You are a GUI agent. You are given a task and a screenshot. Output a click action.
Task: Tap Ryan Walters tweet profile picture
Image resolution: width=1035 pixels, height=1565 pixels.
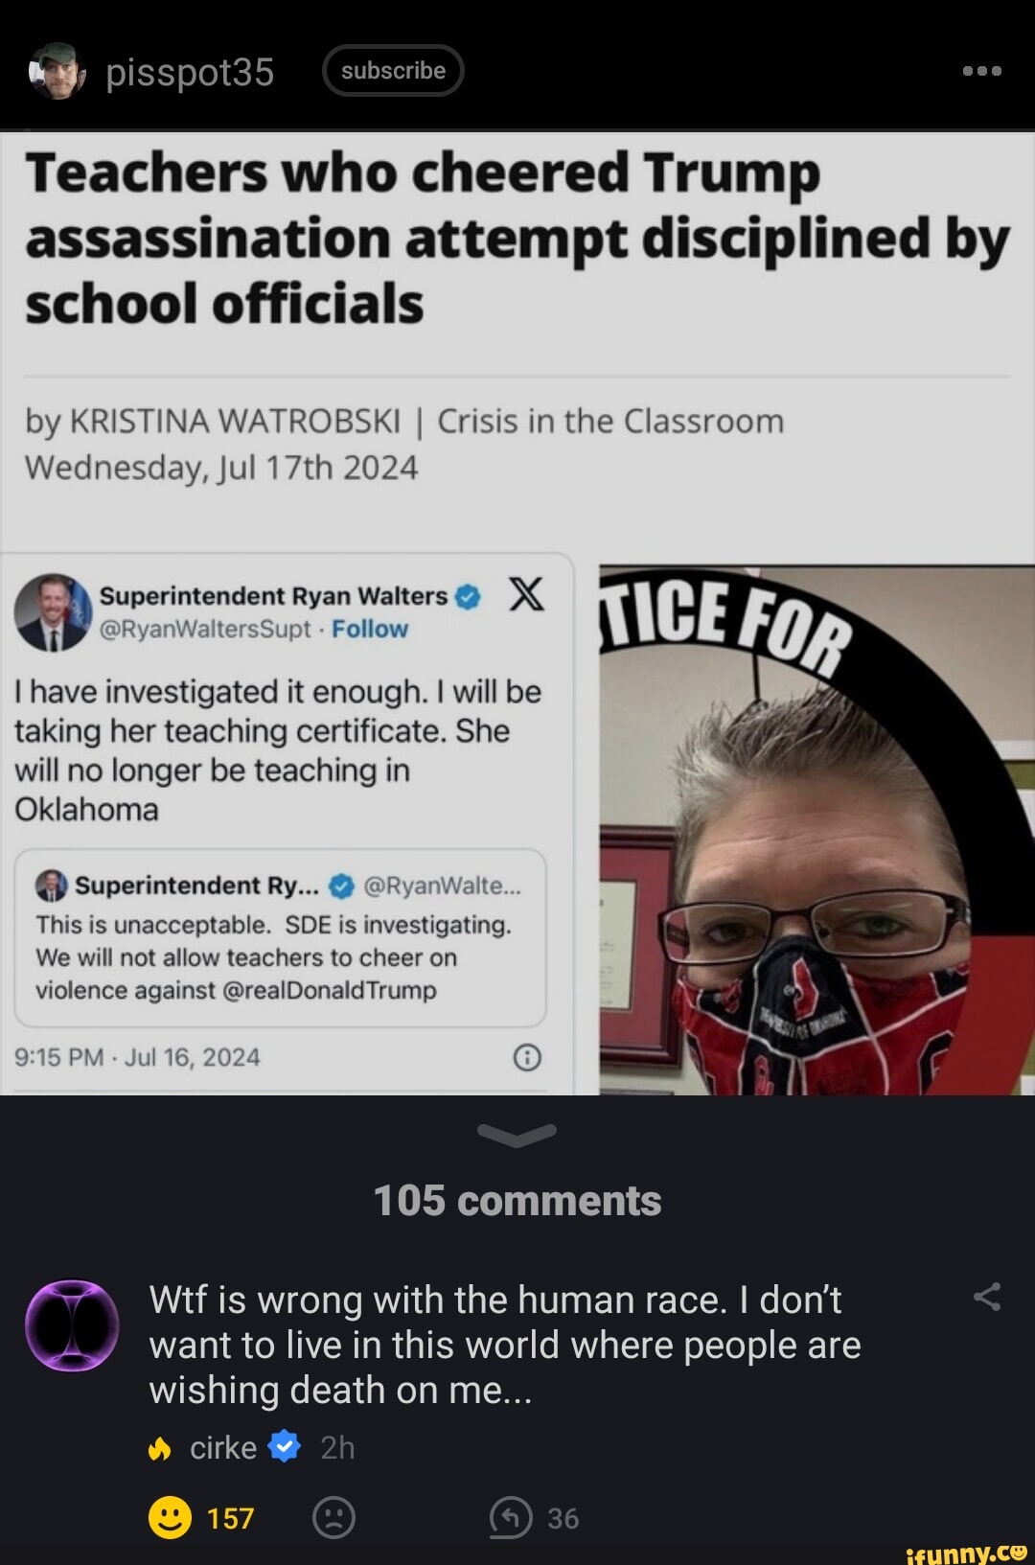pos(53,613)
